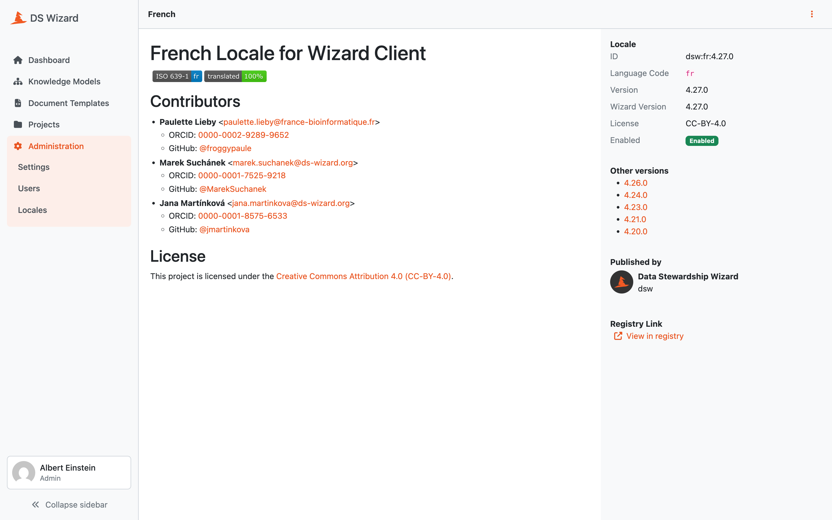Open Albert Einstein user menu

tap(69, 473)
